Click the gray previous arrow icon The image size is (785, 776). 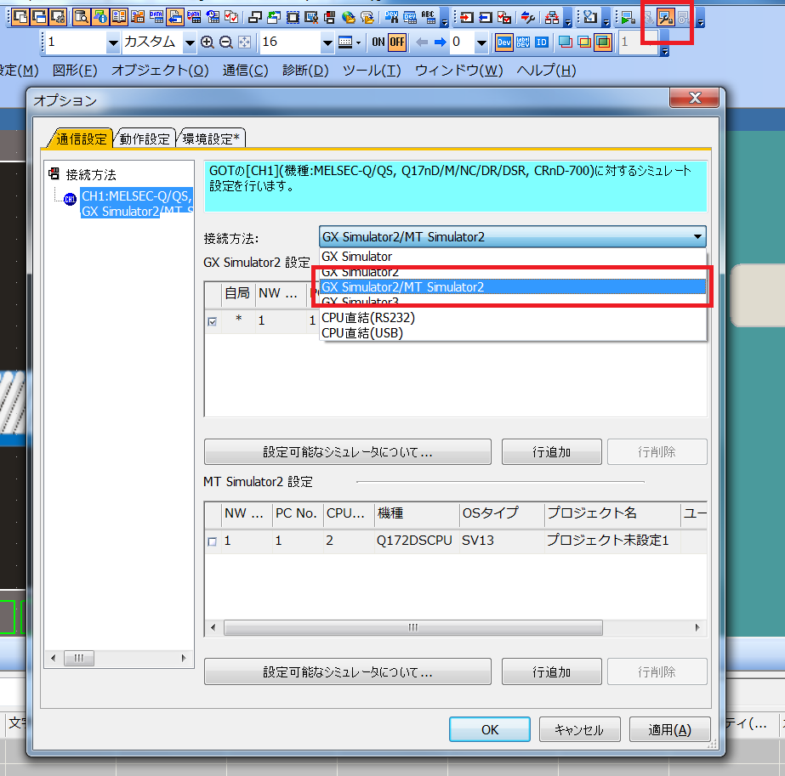coord(422,42)
